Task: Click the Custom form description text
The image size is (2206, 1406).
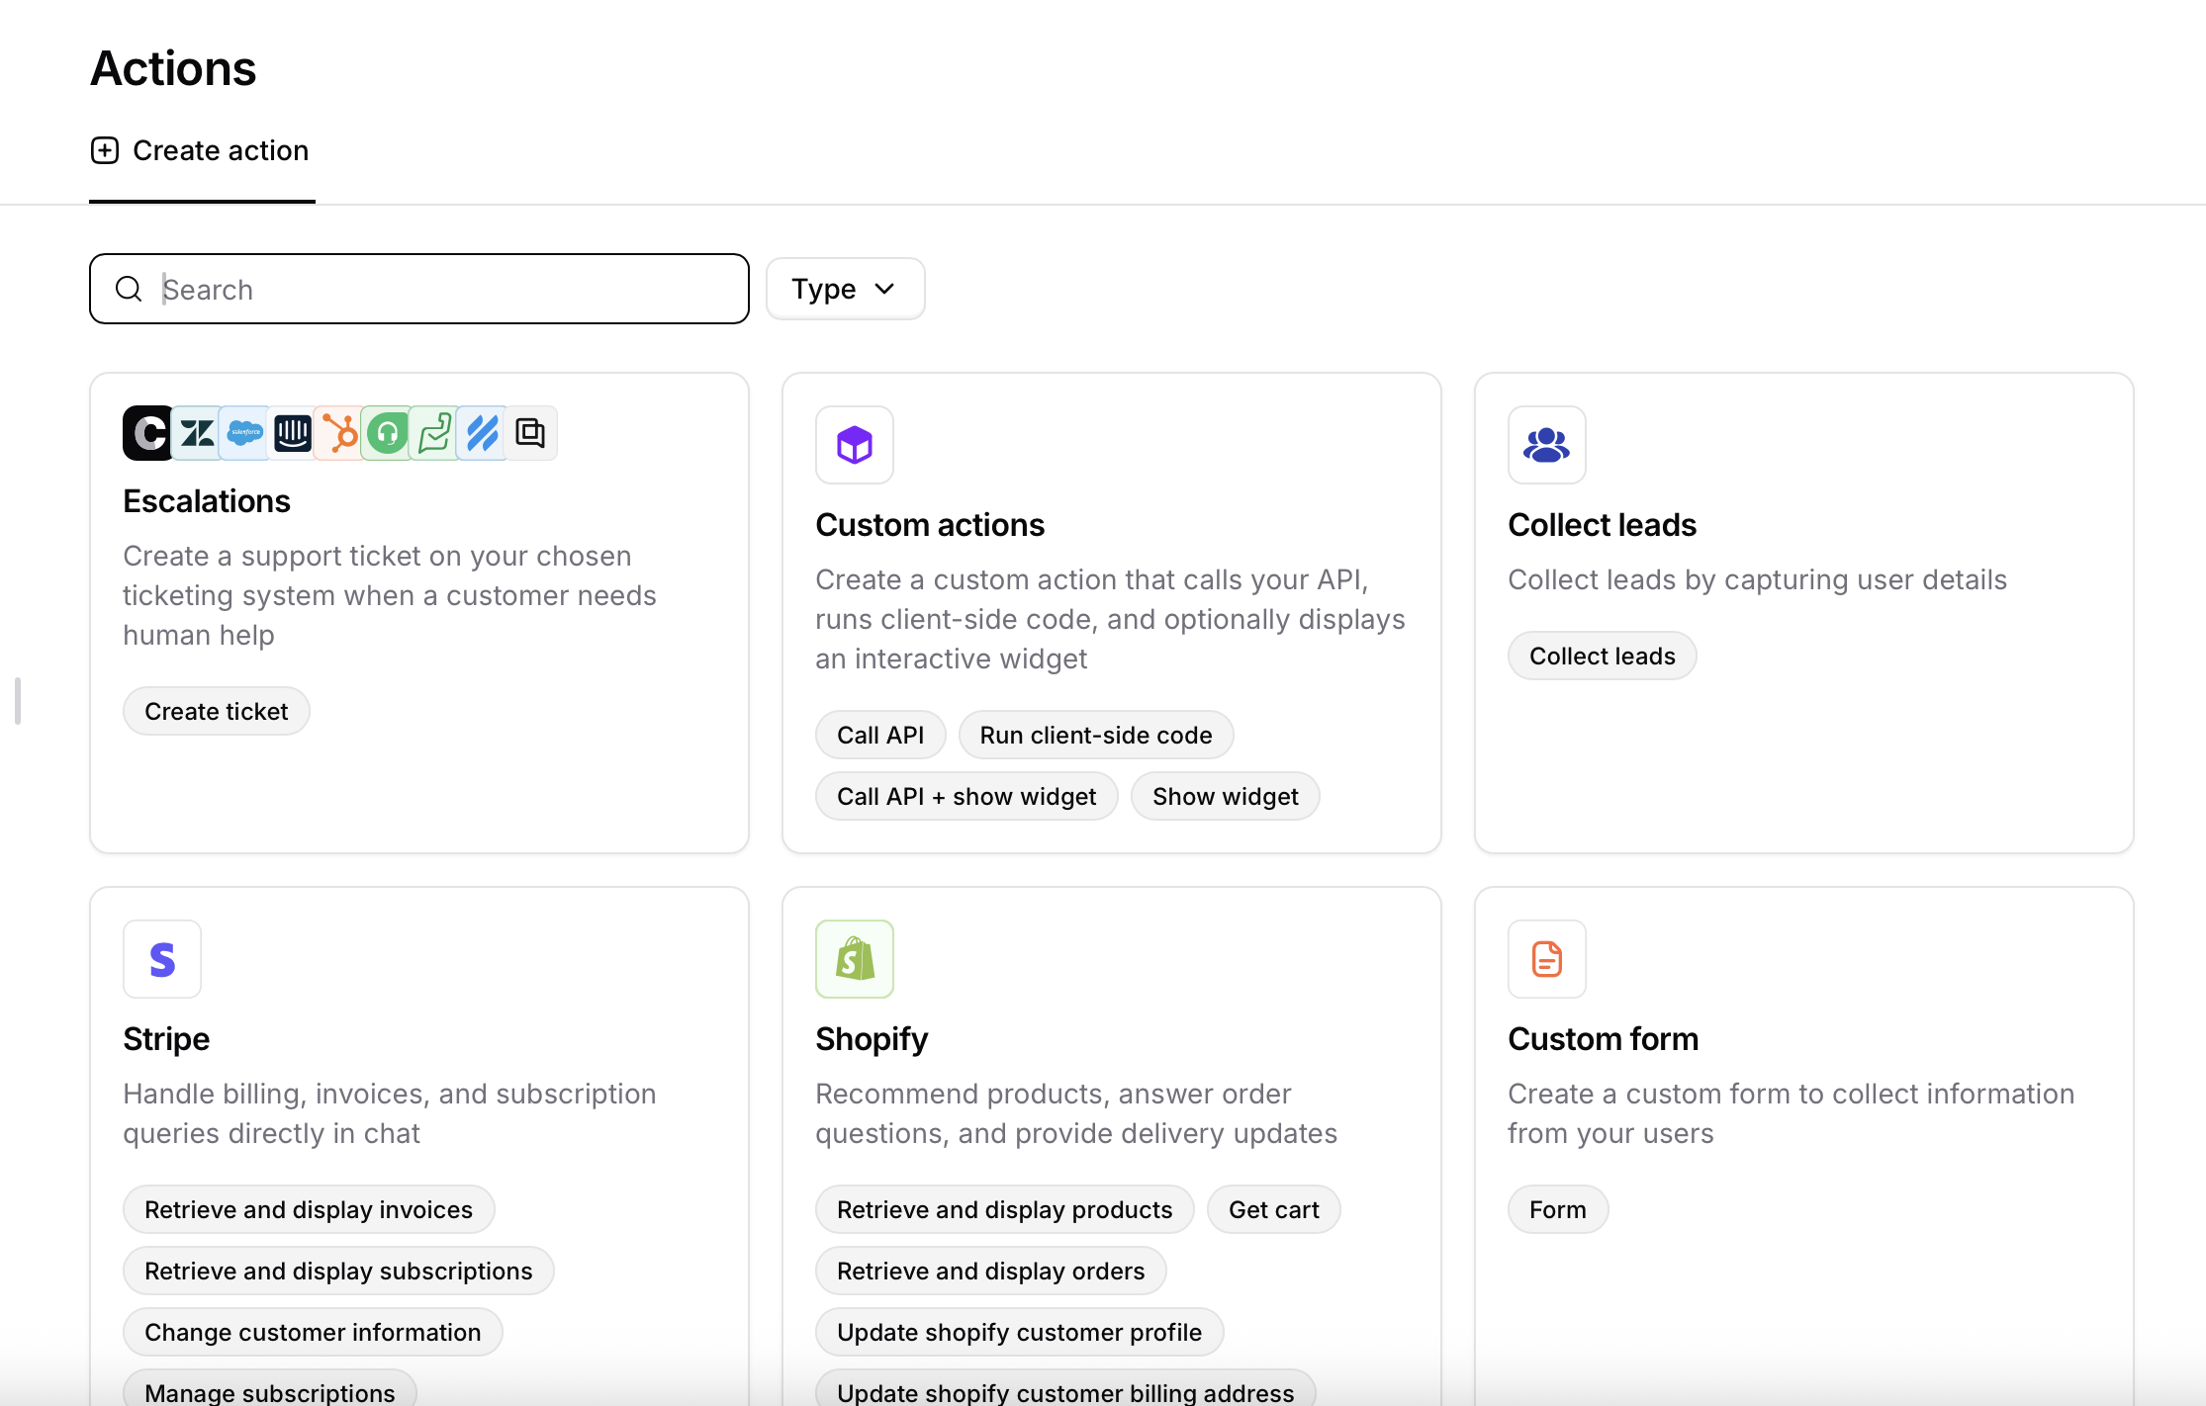Action: [x=1792, y=1113]
